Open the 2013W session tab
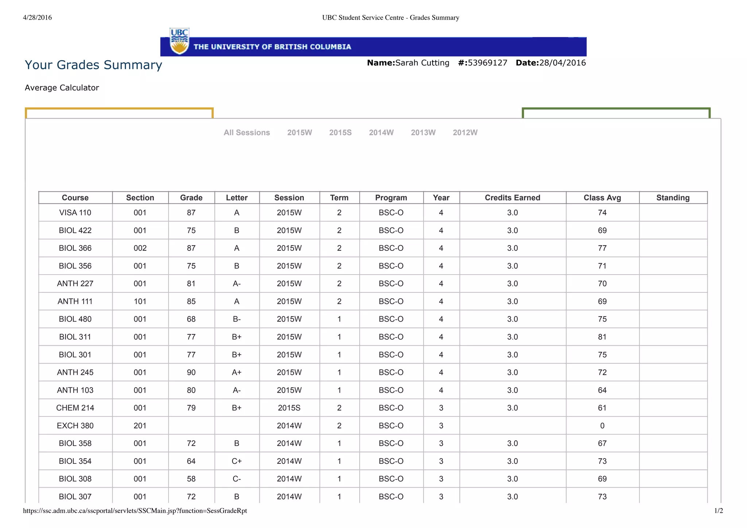This screenshot has height=528, width=747. 423,133
